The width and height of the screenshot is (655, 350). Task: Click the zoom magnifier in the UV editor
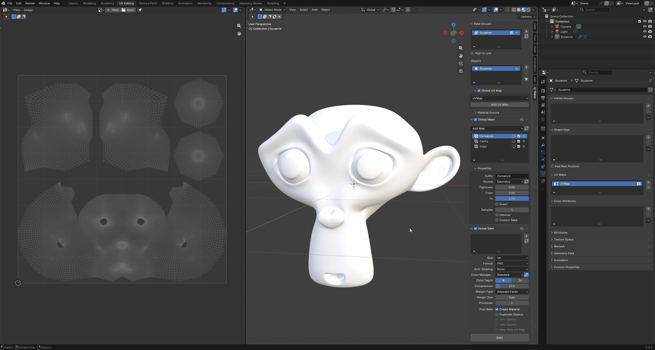pyautogui.click(x=239, y=26)
